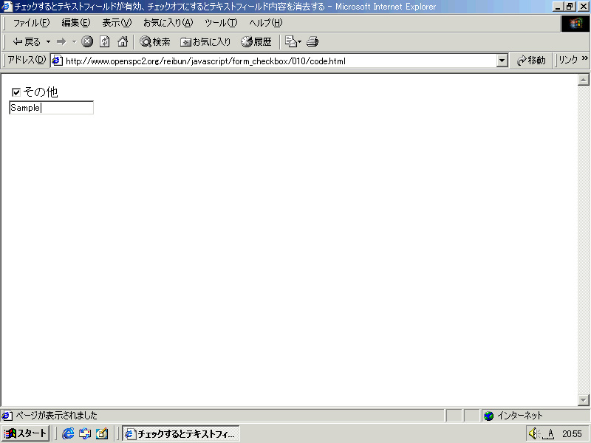This screenshot has width=591, height=443.
Task: Click the 移動 go button
Action: pyautogui.click(x=531, y=61)
